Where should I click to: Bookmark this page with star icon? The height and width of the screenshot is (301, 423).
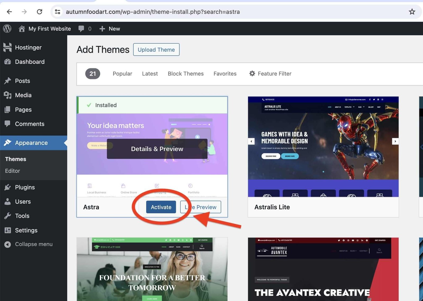(412, 12)
